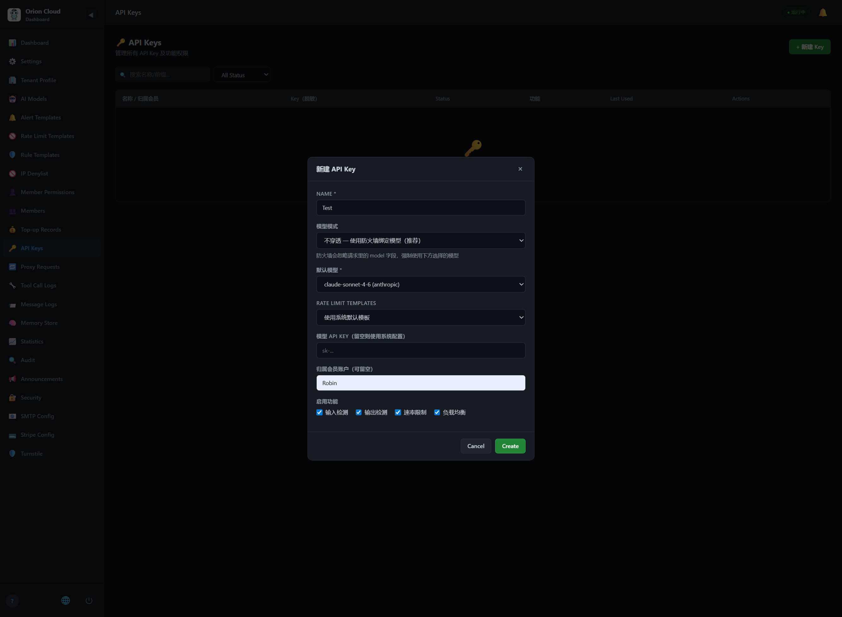Click the 模型 API Key sk- field
This screenshot has width=842, height=617.
point(421,350)
